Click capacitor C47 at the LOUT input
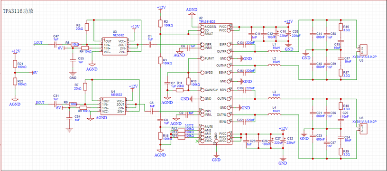Image resolution: width=387 pixels, height=171 pixels. 56,45
